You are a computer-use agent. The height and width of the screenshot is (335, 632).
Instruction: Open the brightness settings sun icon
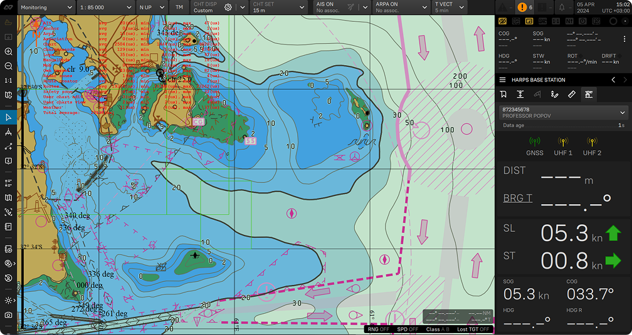(x=8, y=301)
